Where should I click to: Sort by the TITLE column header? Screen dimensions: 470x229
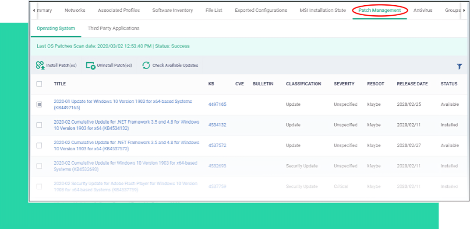pyautogui.click(x=60, y=84)
